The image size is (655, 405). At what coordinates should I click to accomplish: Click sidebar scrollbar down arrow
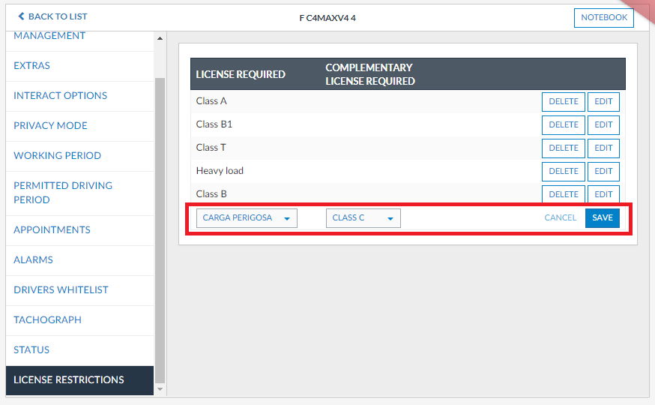click(160, 389)
